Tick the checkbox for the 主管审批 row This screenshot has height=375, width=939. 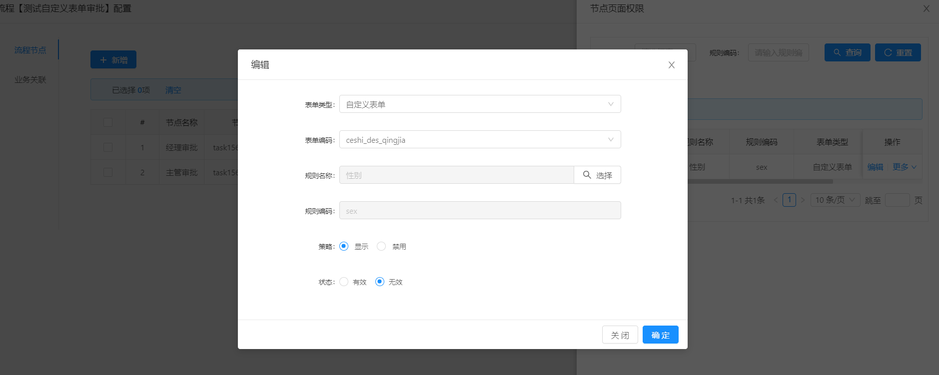point(108,172)
